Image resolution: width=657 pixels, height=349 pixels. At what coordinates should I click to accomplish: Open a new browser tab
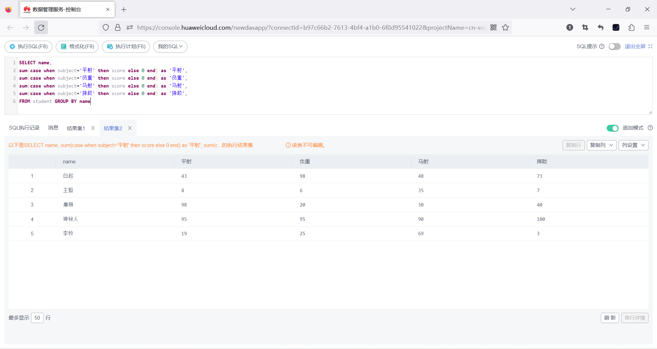124,10
